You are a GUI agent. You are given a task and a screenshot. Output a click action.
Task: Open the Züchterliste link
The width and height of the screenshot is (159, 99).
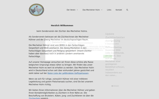pyautogui.click(x=34, y=98)
